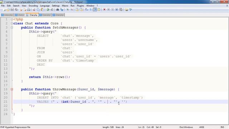Click the Zoom Out toolbar icon
Image resolution: width=229 pixels, height=129 pixels.
pos(72,10)
